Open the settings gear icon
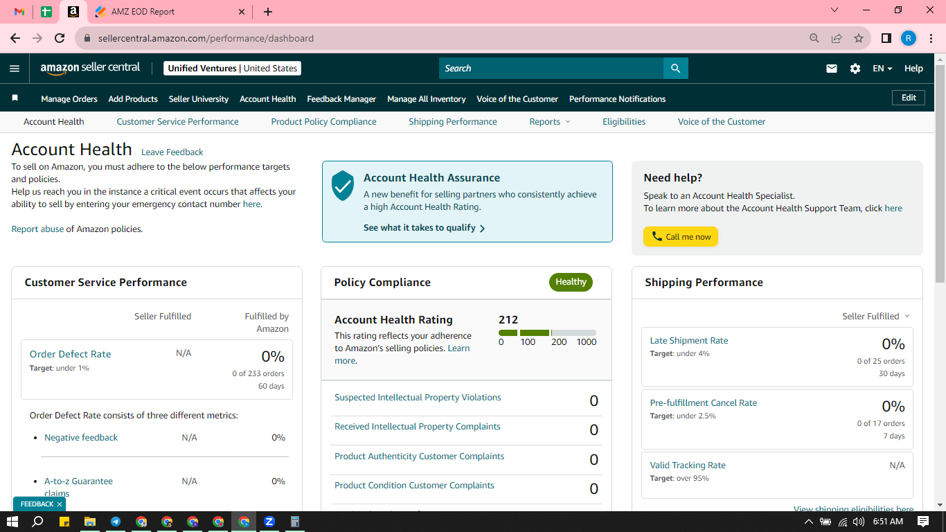The height and width of the screenshot is (532, 946). pyautogui.click(x=855, y=69)
